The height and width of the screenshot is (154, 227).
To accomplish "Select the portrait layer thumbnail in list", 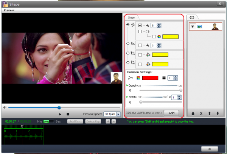I will 215,26.
